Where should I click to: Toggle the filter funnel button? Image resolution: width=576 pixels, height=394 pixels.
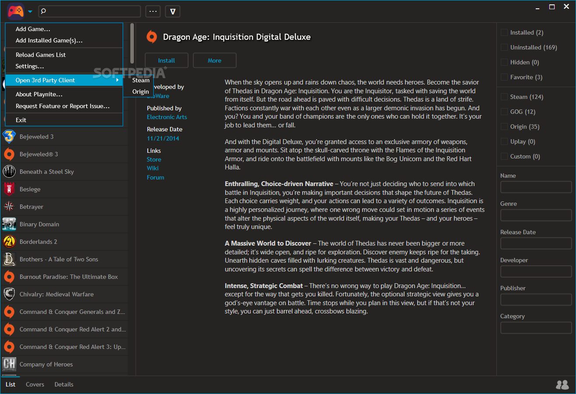[x=173, y=11]
